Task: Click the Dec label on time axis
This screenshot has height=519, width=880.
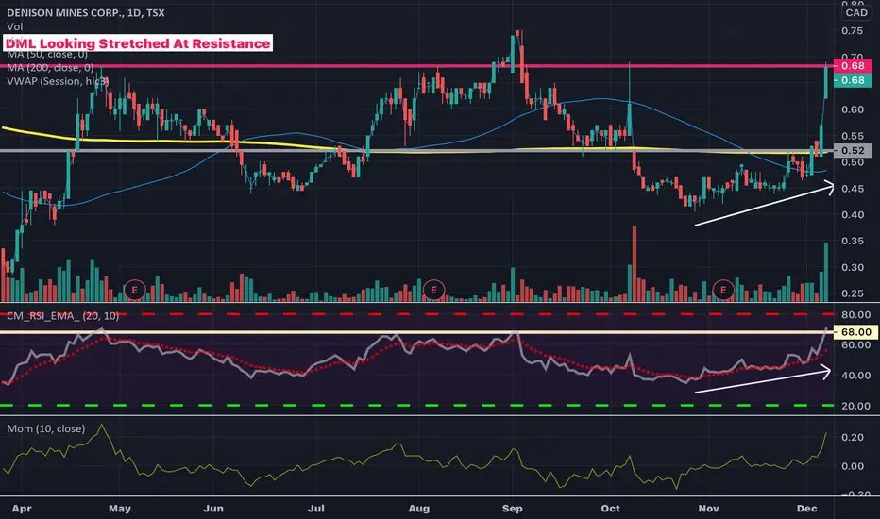Action: (807, 509)
